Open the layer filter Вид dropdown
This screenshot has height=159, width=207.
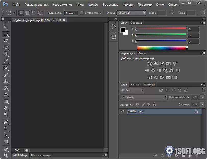coord(132,90)
